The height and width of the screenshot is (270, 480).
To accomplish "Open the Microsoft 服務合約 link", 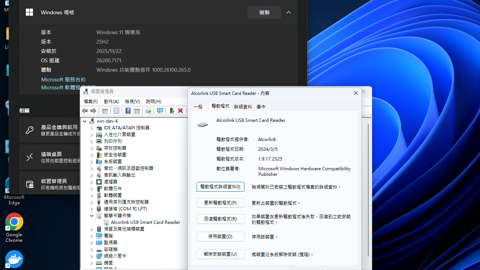I will pos(63,79).
